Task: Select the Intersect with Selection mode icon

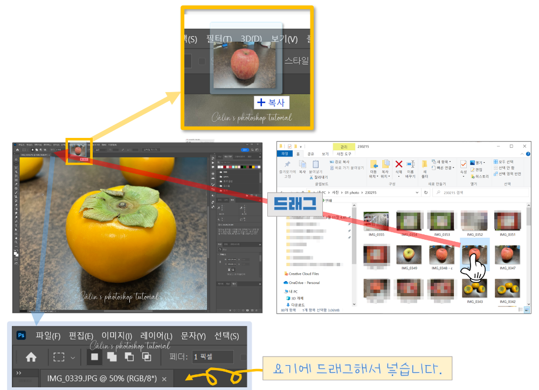Action: [147, 357]
